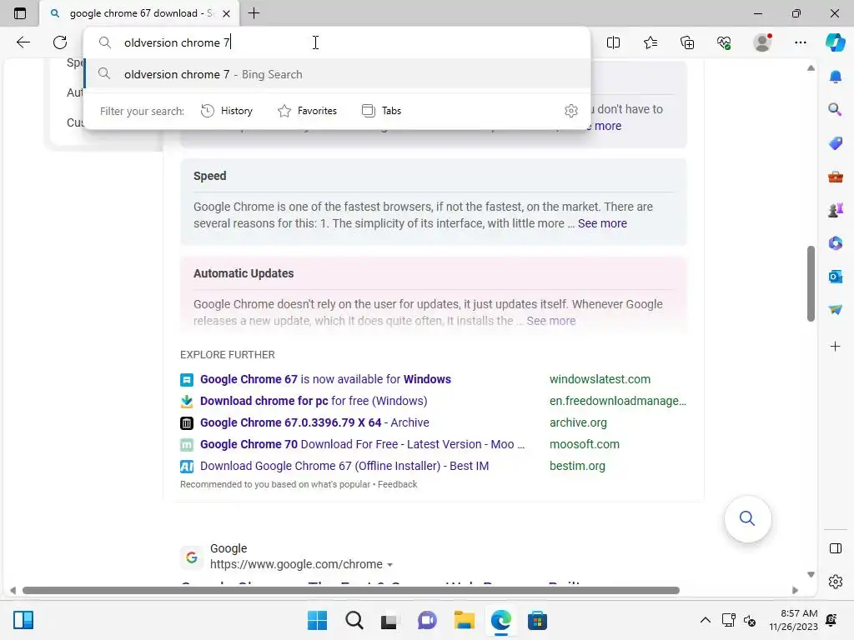The height and width of the screenshot is (640, 854).
Task: Open the clock showing 8:57 AM
Action: [x=794, y=620]
